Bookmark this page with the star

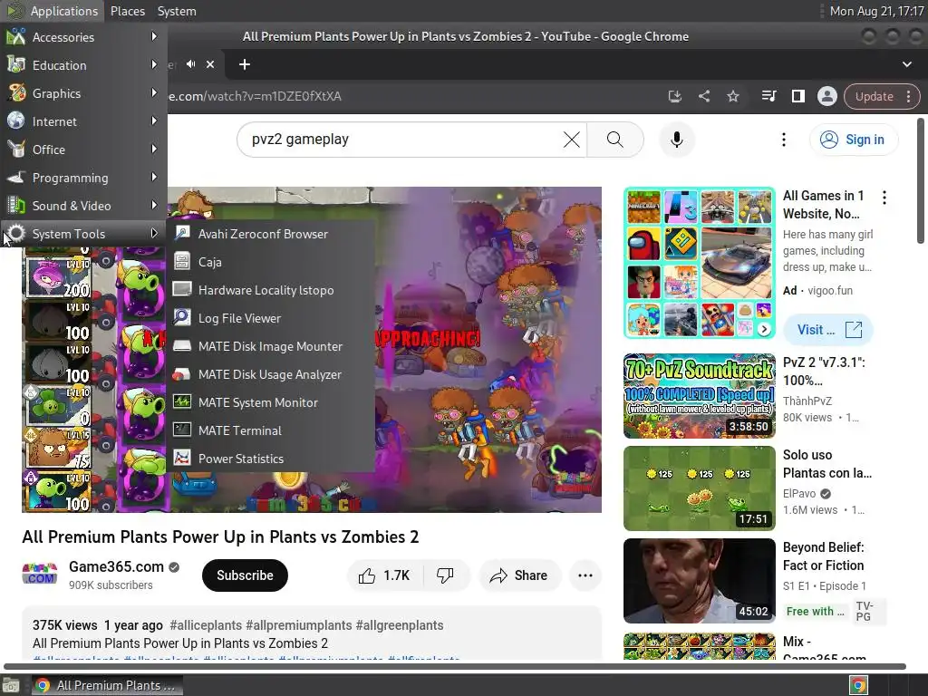click(x=732, y=96)
